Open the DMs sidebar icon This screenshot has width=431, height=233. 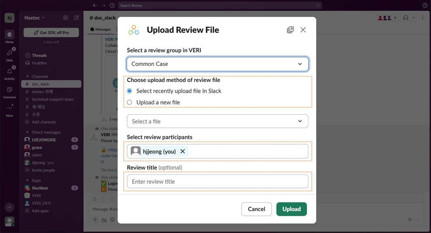click(9, 53)
